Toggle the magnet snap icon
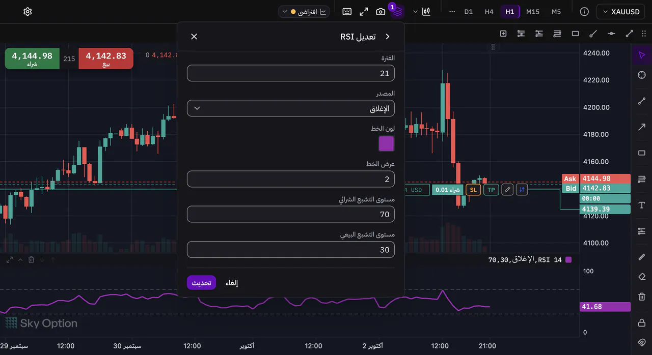 (x=642, y=342)
